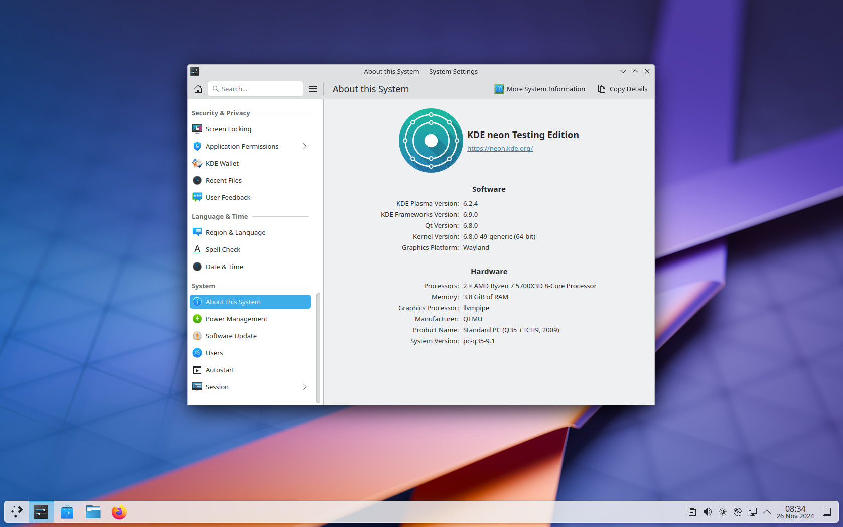Select the Kernel Version value text

pyautogui.click(x=499, y=236)
